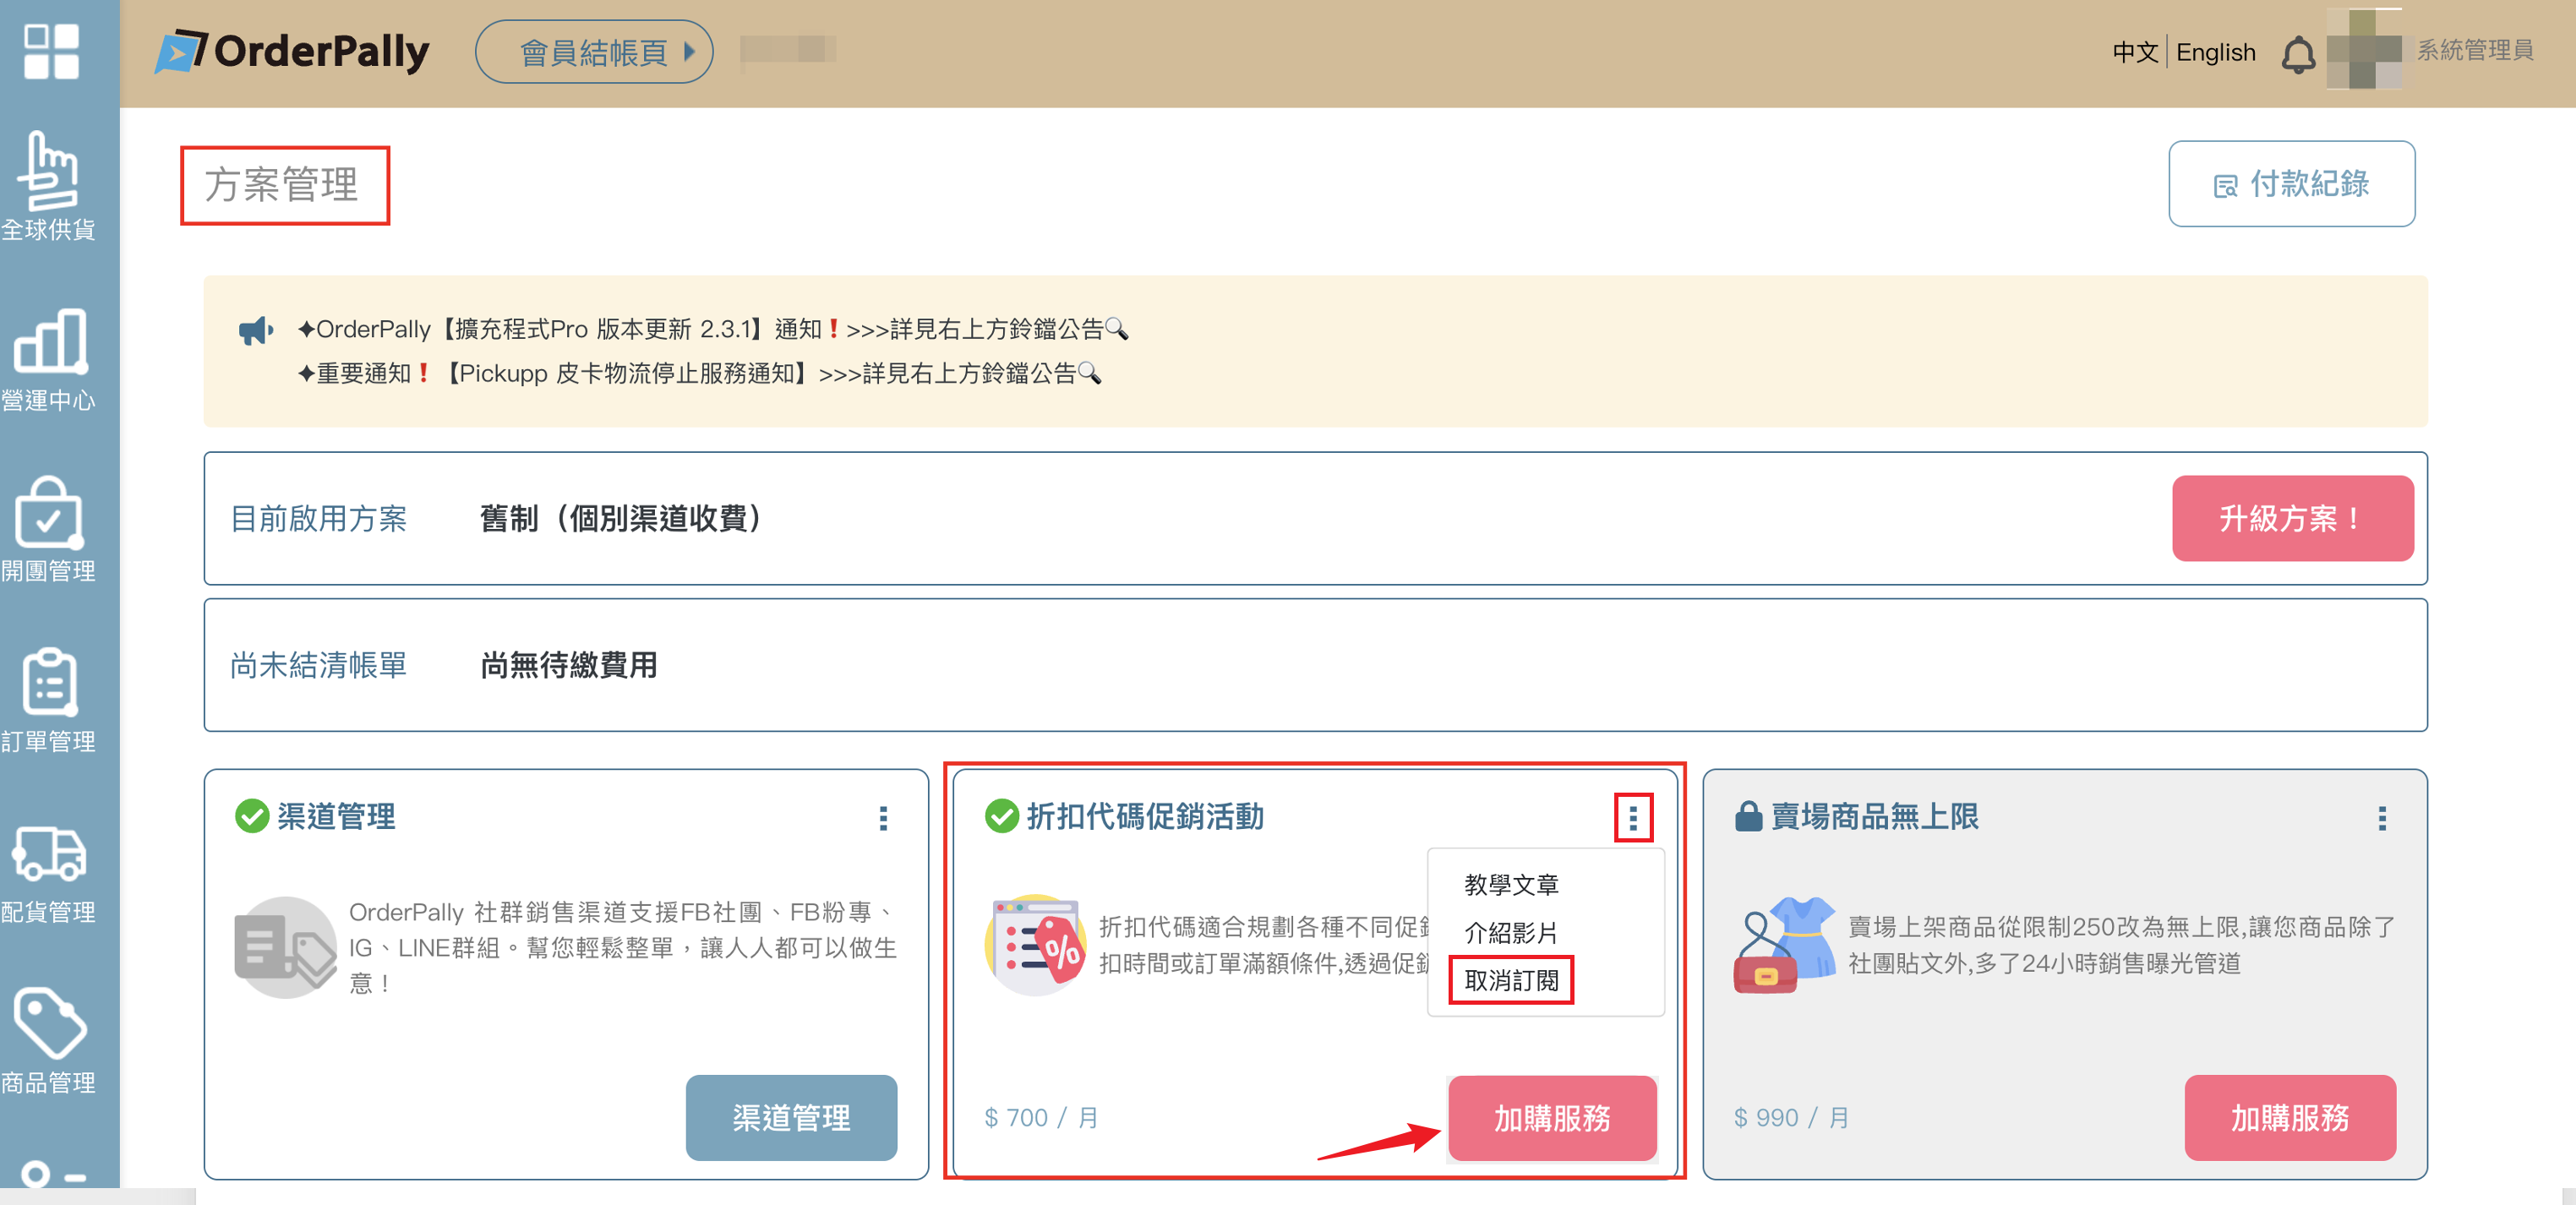Open the Pro 版本更新 2.3.1 announcement line
The image size is (2576, 1205).
click(x=712, y=329)
